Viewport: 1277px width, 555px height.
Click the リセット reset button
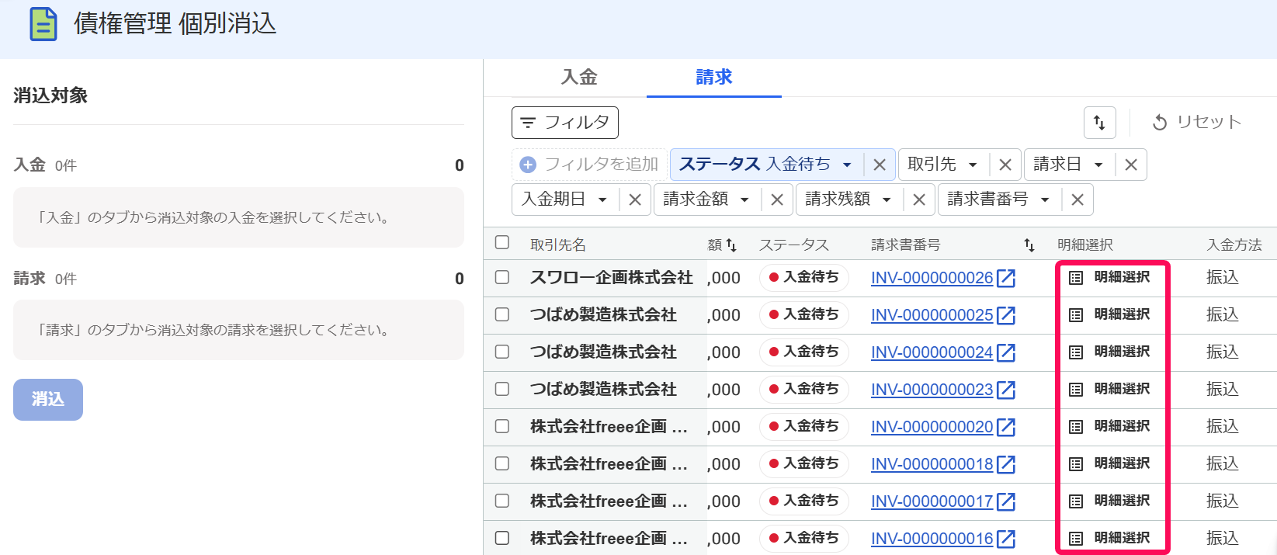click(x=1196, y=122)
